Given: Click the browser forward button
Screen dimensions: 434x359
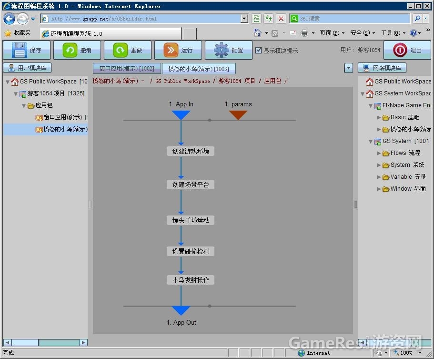Looking at the screenshot, I should (x=22, y=19).
